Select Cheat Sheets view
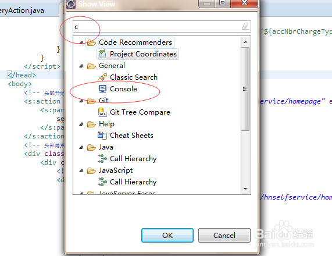The height and width of the screenshot is (256, 332). tap(131, 136)
